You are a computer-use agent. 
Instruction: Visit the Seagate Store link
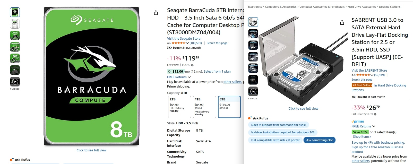click(x=184, y=39)
